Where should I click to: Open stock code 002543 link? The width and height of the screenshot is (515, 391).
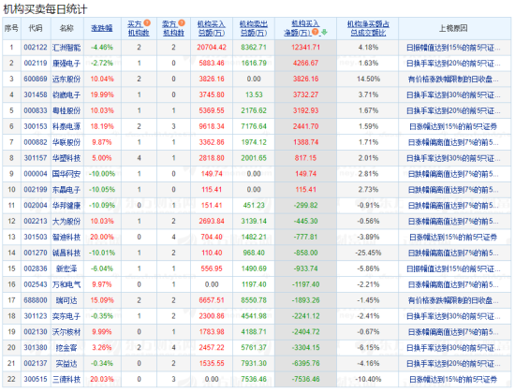[36, 284]
